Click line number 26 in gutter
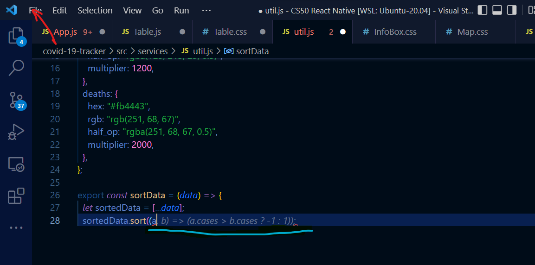 coord(55,196)
